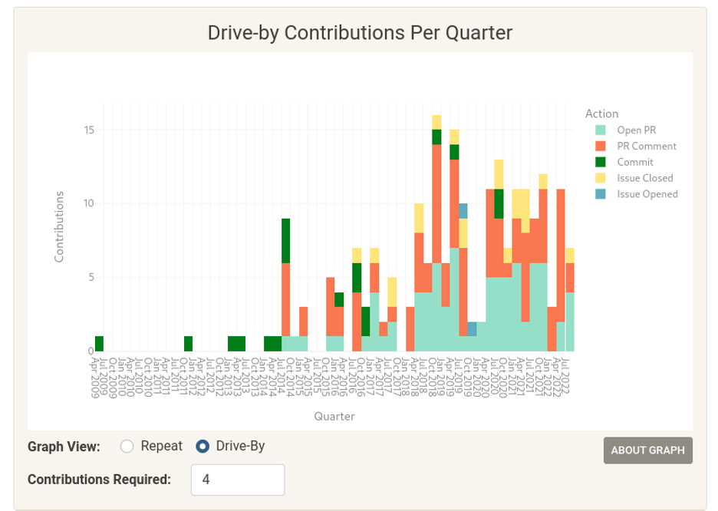Click the 'Action' legend header
718x511 pixels.
pyautogui.click(x=598, y=112)
